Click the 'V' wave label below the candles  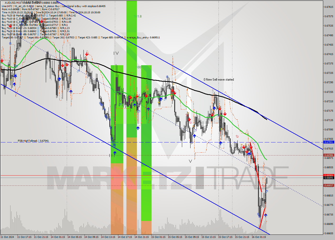click(x=190, y=161)
